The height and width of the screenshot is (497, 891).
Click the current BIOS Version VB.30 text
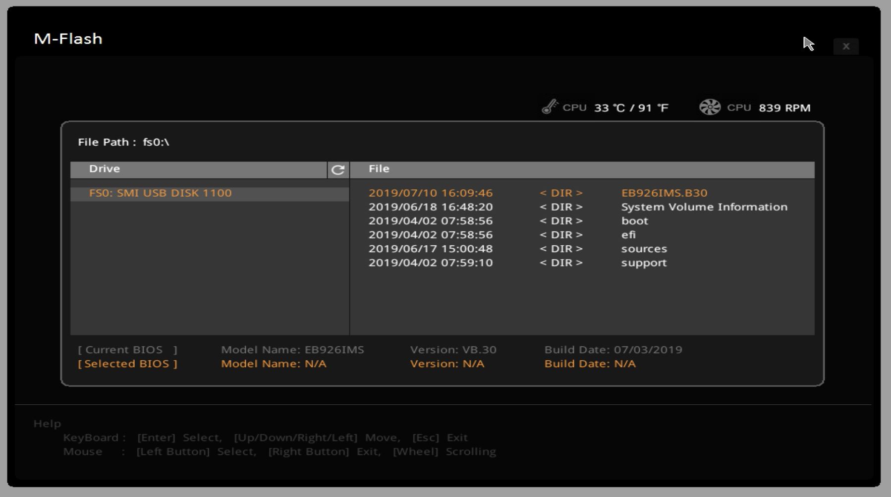[453, 350]
